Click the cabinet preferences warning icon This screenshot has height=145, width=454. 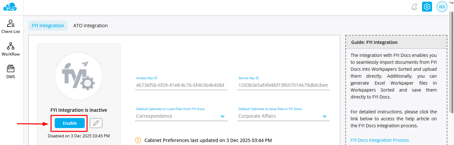138,140
